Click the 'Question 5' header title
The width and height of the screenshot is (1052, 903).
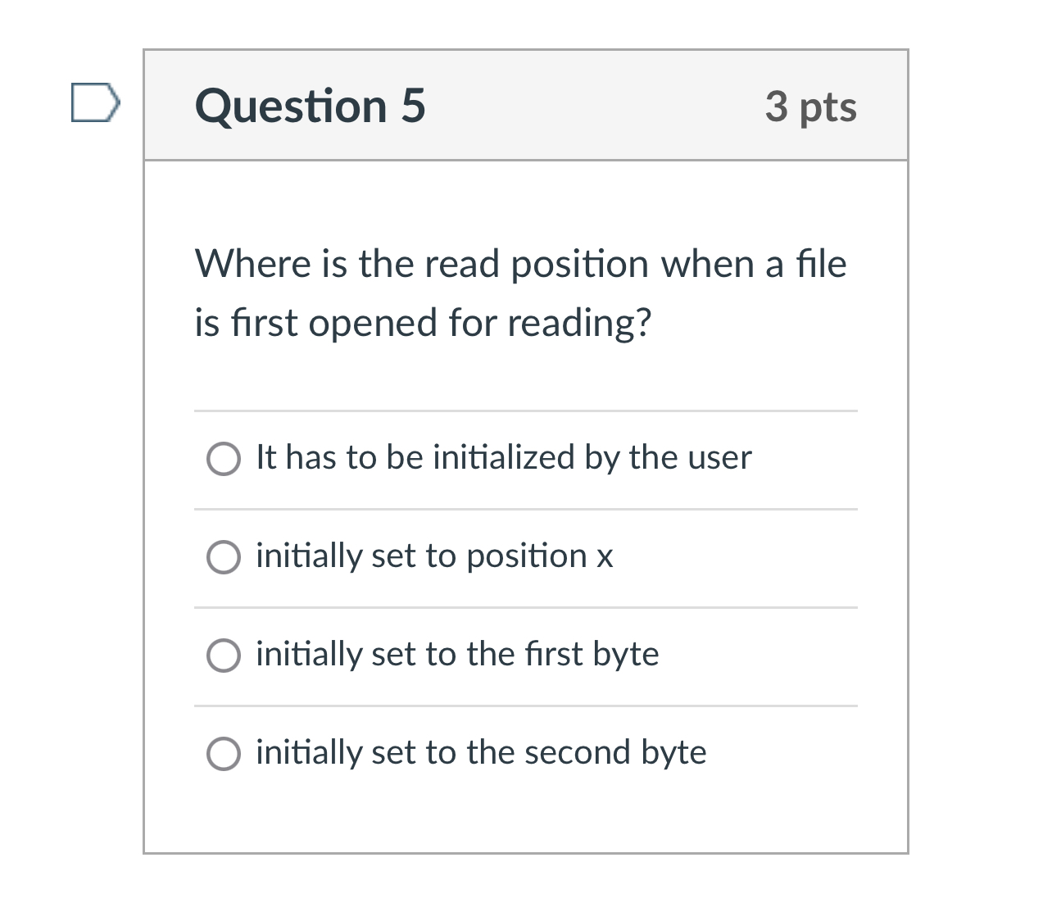tap(311, 106)
